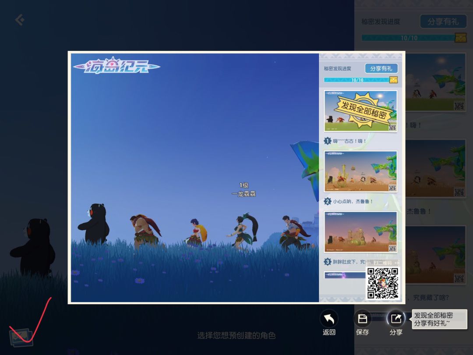The width and height of the screenshot is (473, 355).
Task: Click the 选择您想预创建的角色 prompt text
Action: [x=236, y=335]
